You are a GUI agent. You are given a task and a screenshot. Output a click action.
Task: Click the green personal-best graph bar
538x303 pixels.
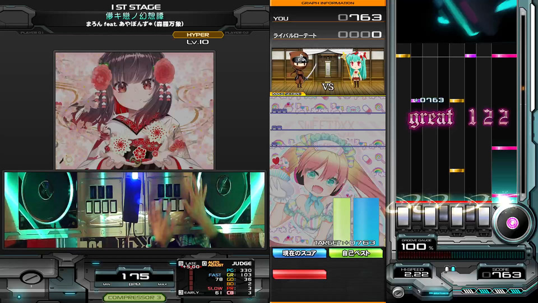[342, 221]
